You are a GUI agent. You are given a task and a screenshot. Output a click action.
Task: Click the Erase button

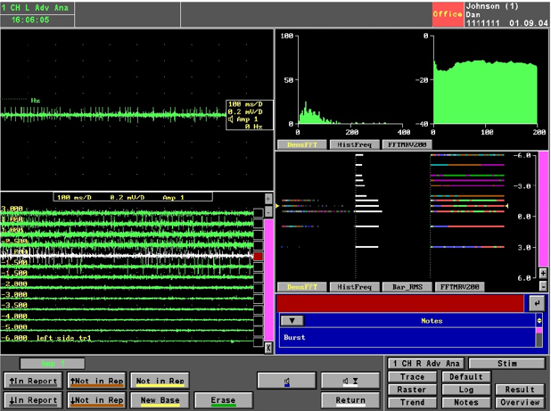coord(223,400)
